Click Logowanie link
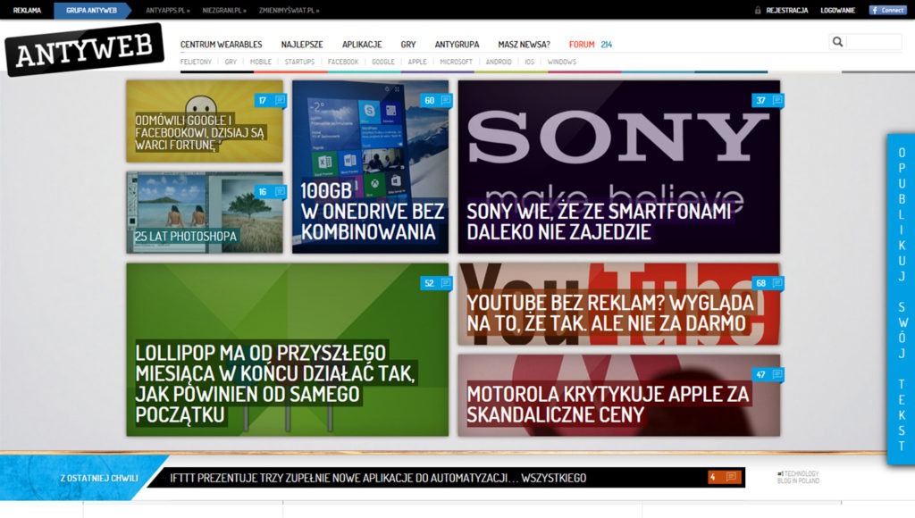This screenshot has height=518, width=915. 838,10
